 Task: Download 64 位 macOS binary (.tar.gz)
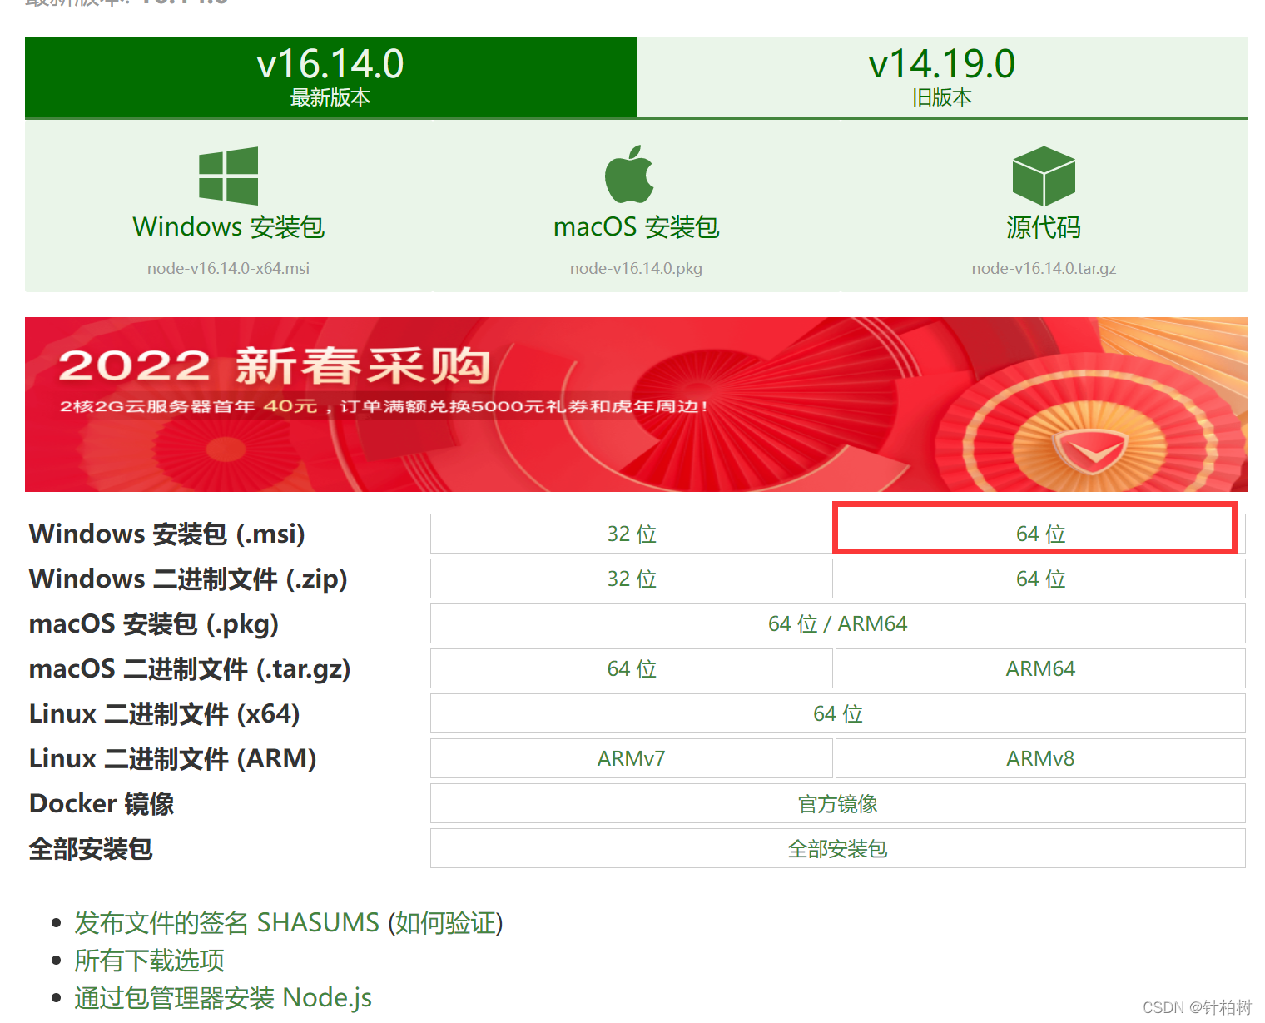pos(632,668)
